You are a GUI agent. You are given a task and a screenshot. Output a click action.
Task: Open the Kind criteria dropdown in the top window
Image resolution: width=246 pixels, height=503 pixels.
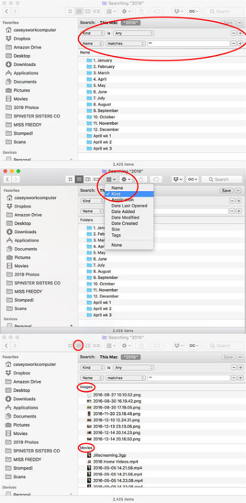(x=92, y=33)
